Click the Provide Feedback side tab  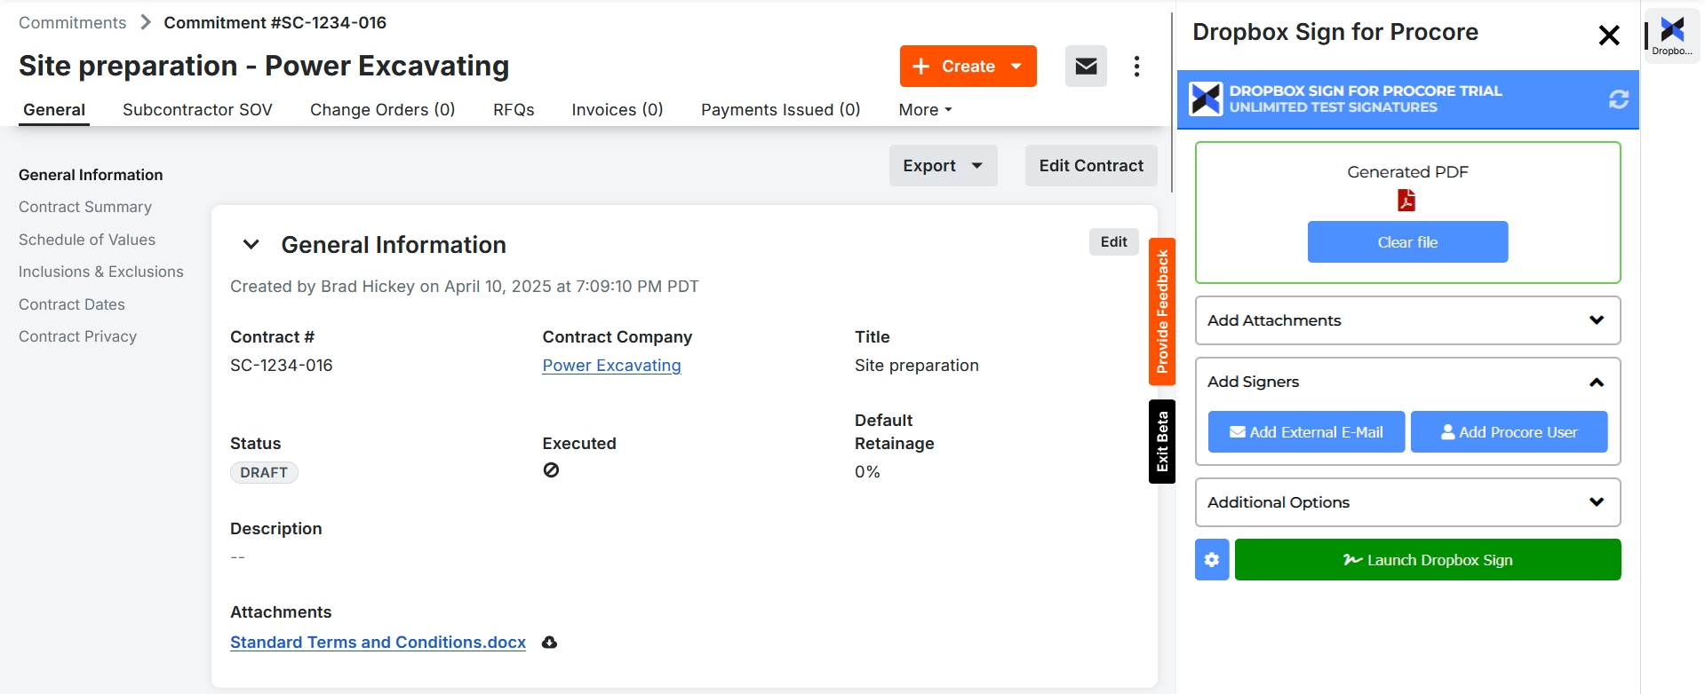tap(1162, 312)
